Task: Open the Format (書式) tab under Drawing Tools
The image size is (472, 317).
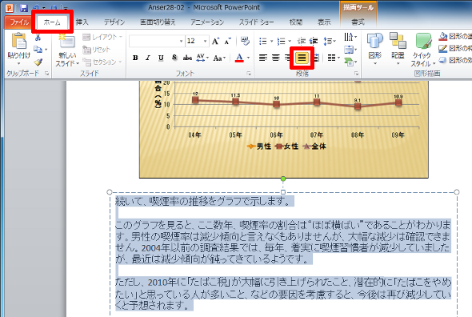Action: tap(358, 22)
